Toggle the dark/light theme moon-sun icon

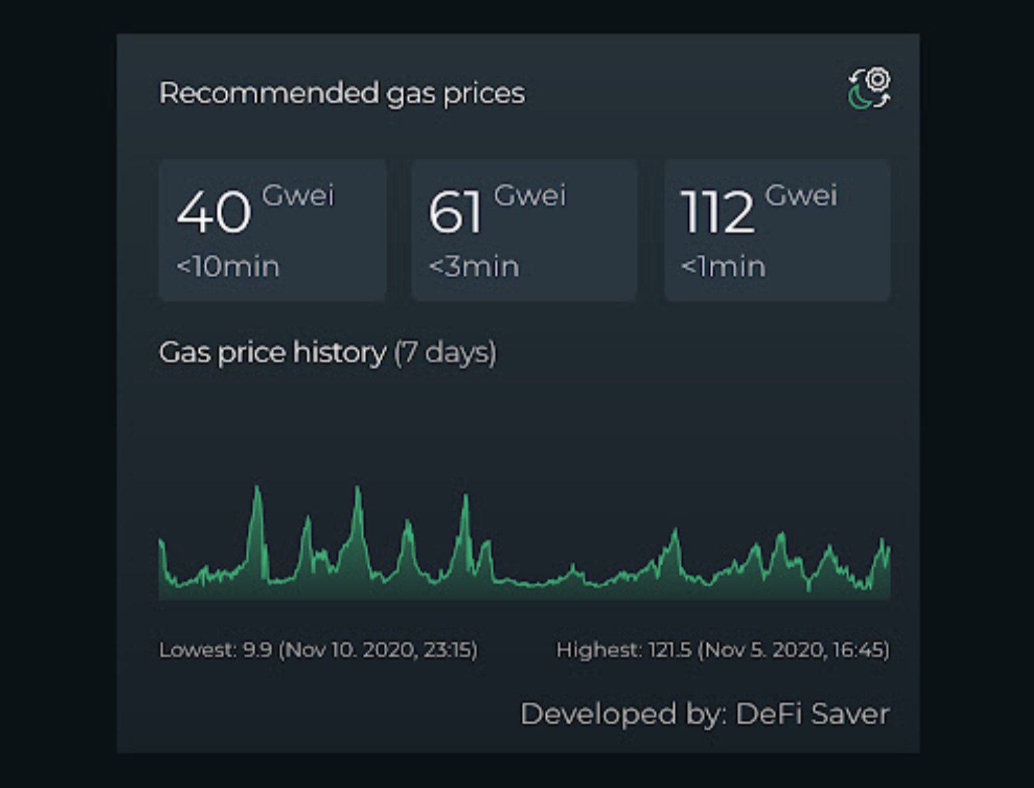[x=869, y=88]
